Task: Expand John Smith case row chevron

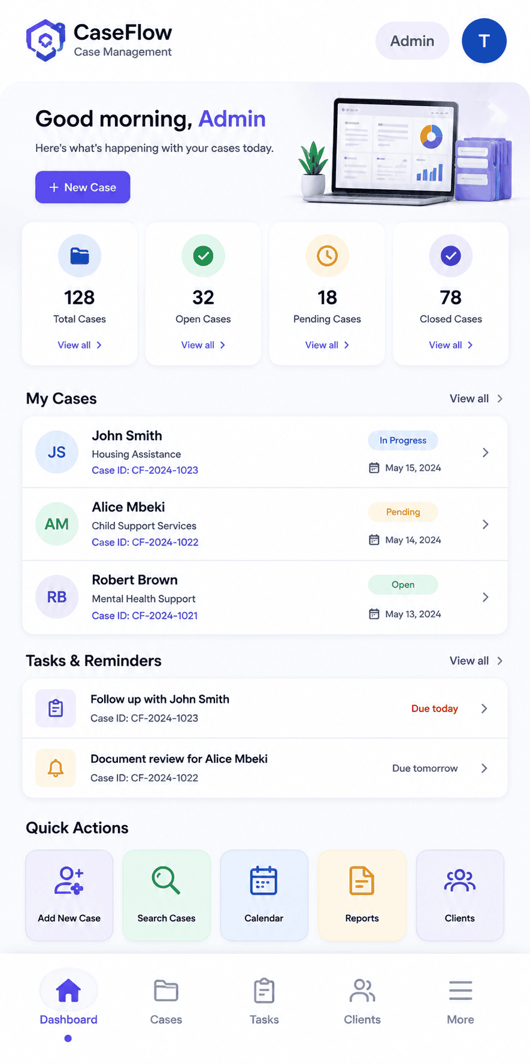Action: [x=486, y=453]
